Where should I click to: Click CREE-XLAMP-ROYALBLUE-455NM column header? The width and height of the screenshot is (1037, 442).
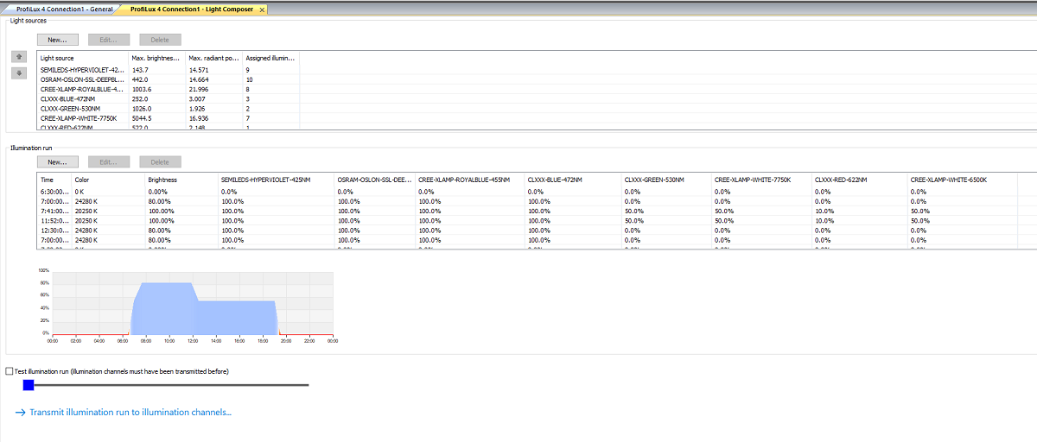pyautogui.click(x=470, y=180)
